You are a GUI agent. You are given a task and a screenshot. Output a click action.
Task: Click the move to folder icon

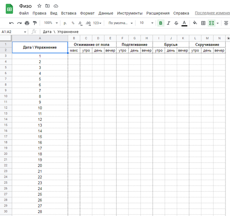pyautogui.click(x=48, y=6)
